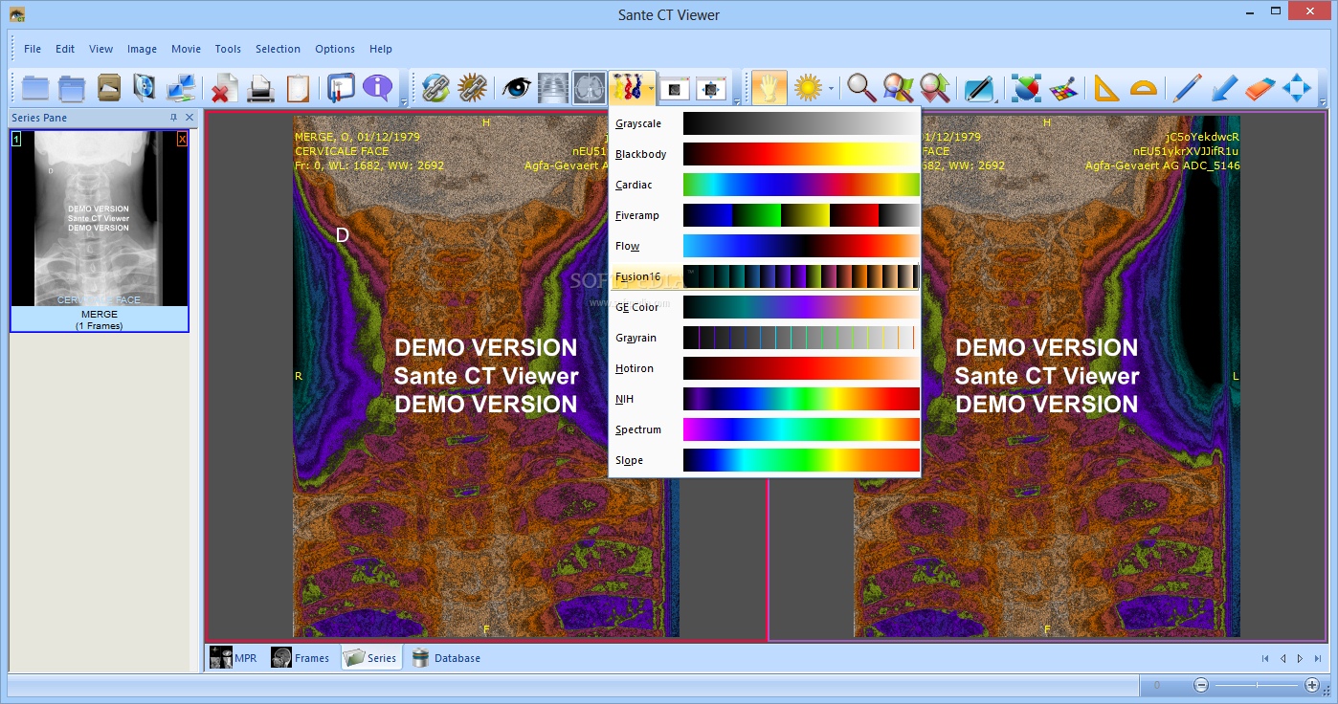Open the sun tool dropdown arrow
The height and width of the screenshot is (704, 1338).
831,88
